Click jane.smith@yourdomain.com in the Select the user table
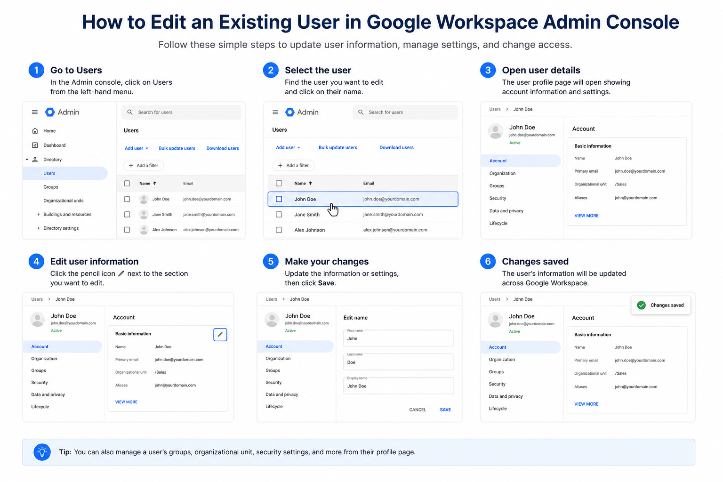Viewport: 723px width, 482px height. (x=393, y=214)
